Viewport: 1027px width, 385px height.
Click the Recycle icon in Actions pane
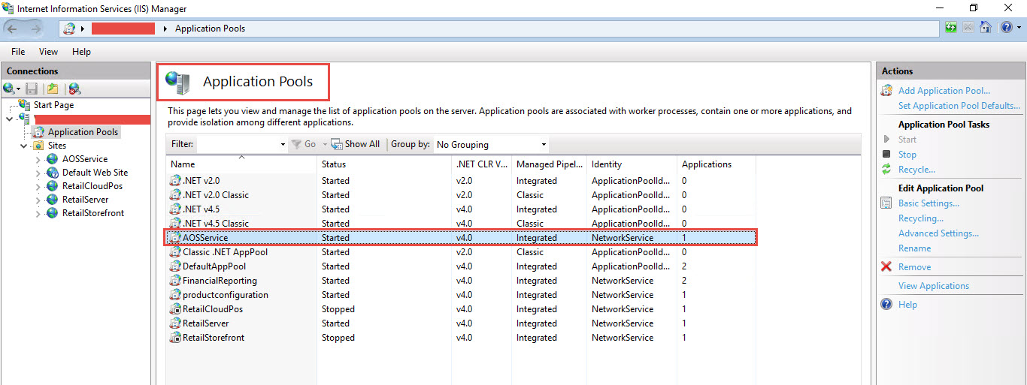click(x=886, y=170)
